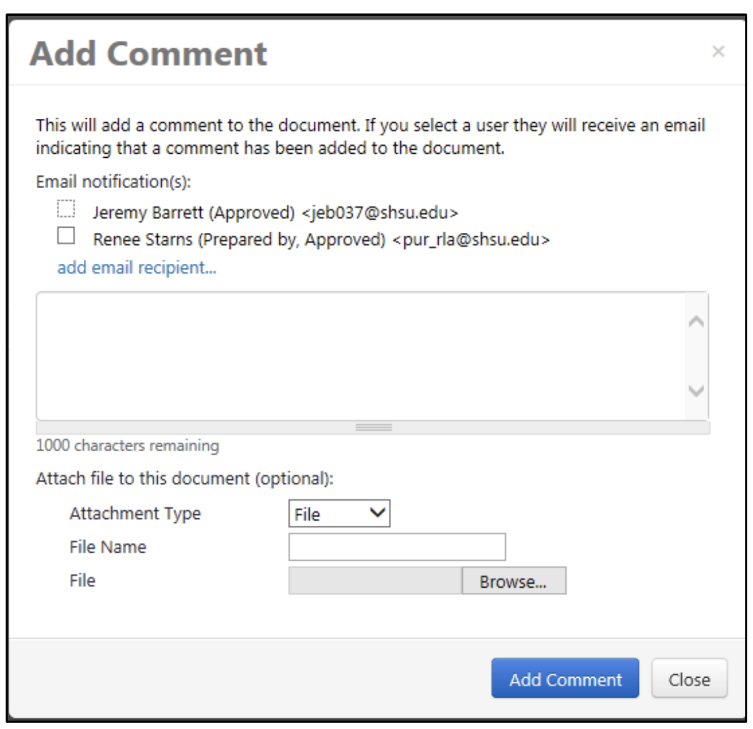Image resolution: width=753 pixels, height=729 pixels.
Task: Click the Close button at dialog bottom
Action: (689, 679)
